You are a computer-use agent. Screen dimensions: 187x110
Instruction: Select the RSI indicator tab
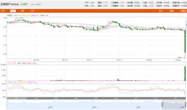tap(17, 98)
